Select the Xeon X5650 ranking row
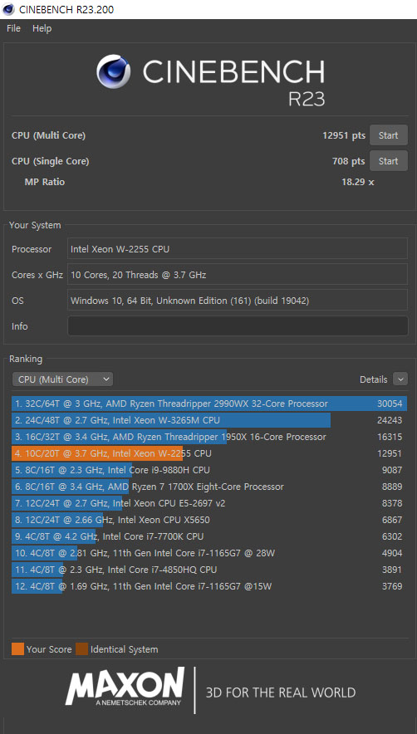The height and width of the screenshot is (734, 417). coord(209,520)
